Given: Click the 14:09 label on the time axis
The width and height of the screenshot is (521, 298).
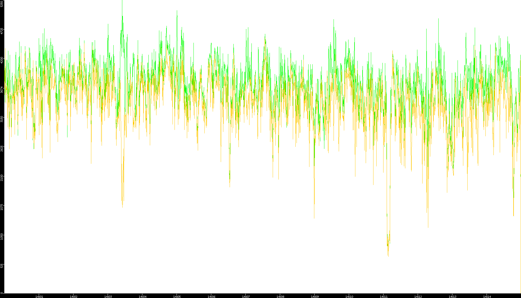Looking at the screenshot, I should [x=315, y=297].
